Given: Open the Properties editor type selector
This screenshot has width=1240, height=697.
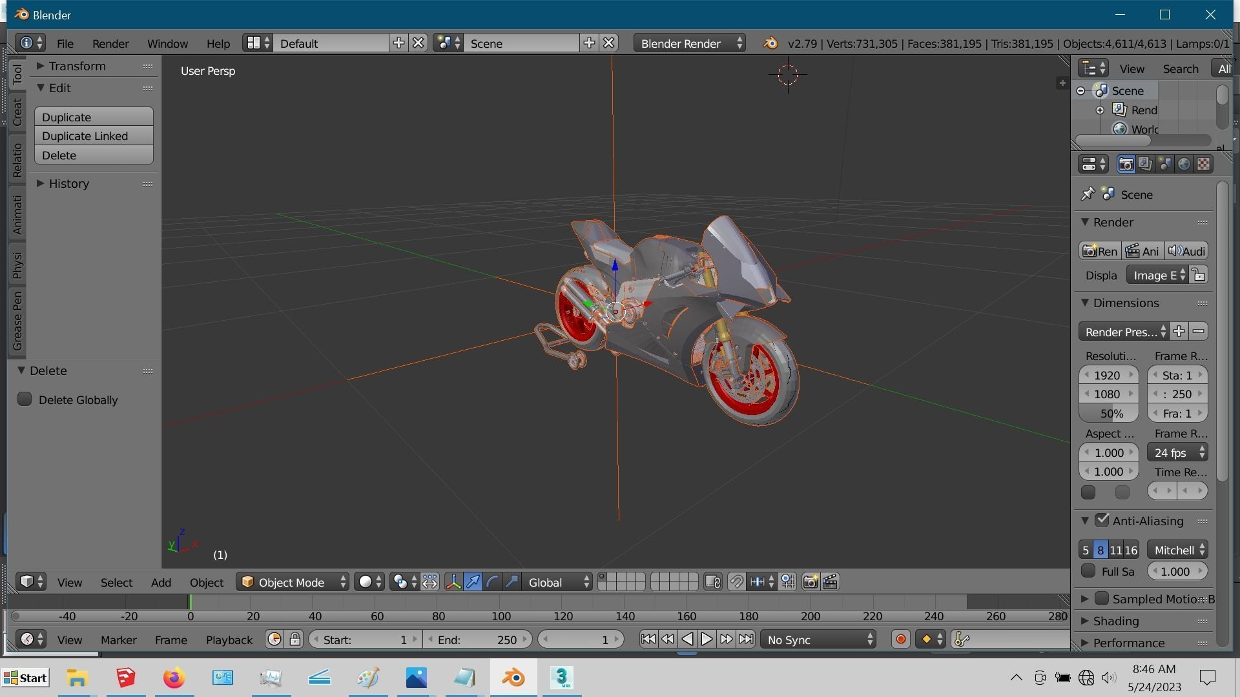Looking at the screenshot, I should pyautogui.click(x=1093, y=164).
